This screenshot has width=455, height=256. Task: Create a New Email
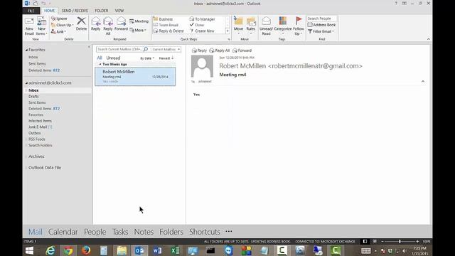click(29, 26)
